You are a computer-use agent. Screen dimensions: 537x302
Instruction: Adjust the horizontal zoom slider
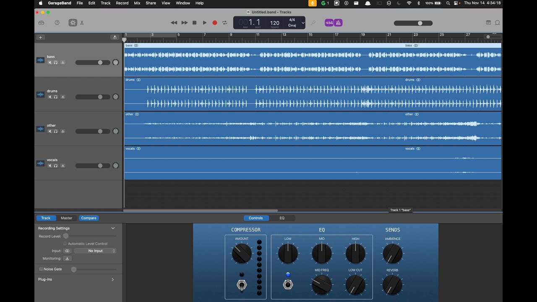click(493, 37)
